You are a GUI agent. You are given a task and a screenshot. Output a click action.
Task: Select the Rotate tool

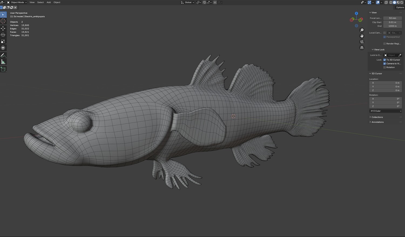coord(3,35)
